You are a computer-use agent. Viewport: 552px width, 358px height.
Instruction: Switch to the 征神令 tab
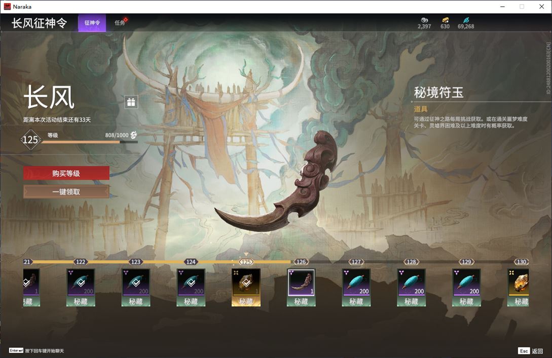[x=92, y=23]
